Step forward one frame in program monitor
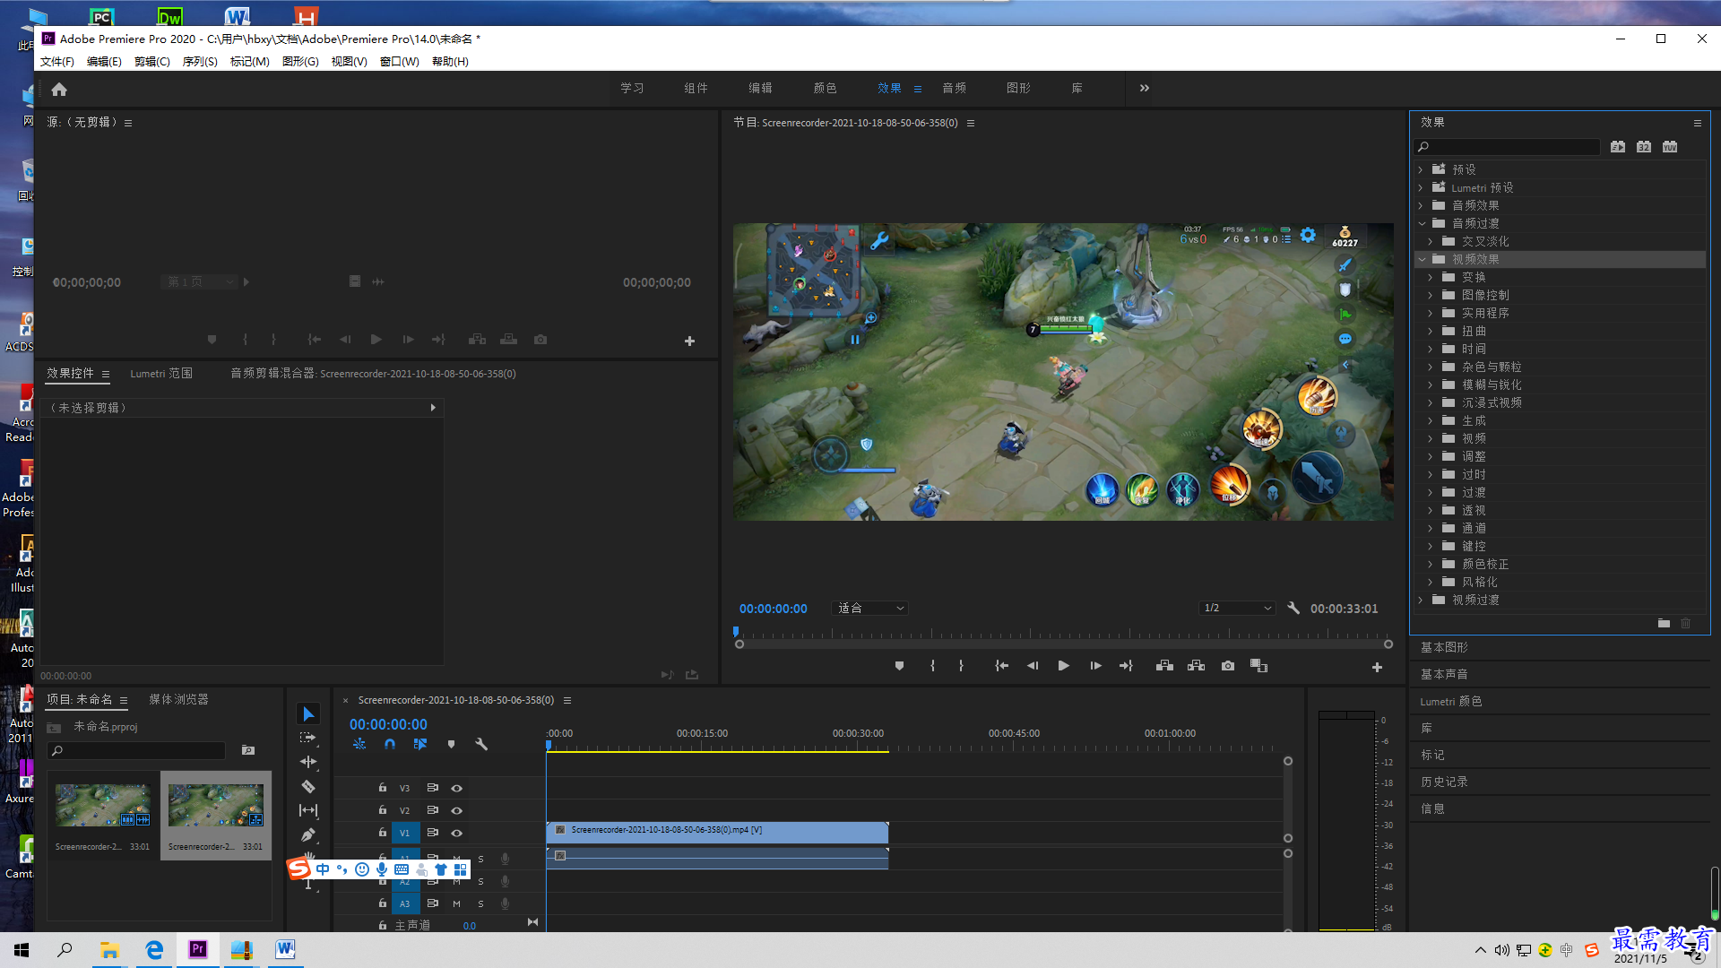The height and width of the screenshot is (968, 1721). [1095, 666]
